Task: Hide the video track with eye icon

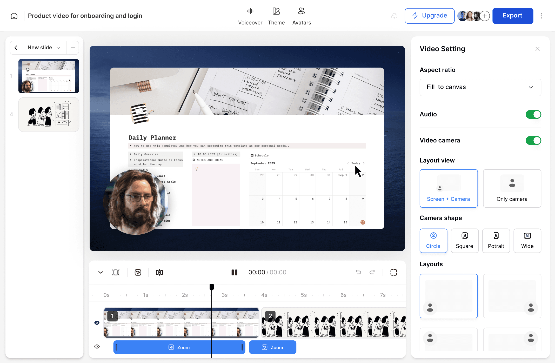Action: [x=97, y=323]
